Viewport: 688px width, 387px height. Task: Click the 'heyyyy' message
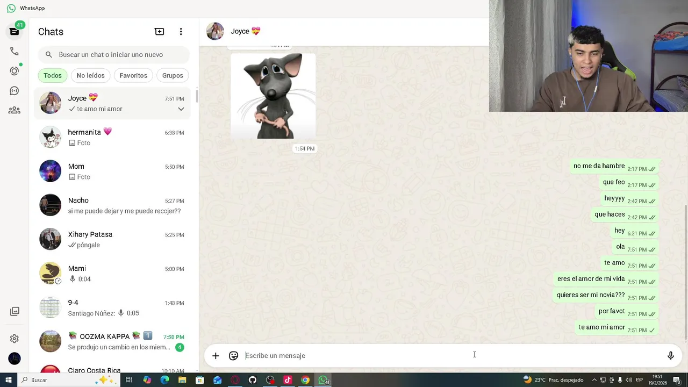click(x=629, y=199)
